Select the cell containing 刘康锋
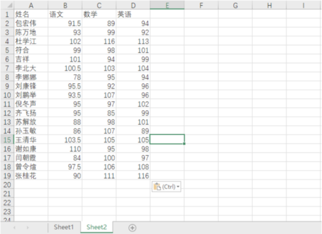This screenshot has height=234, width=322. 31,86
